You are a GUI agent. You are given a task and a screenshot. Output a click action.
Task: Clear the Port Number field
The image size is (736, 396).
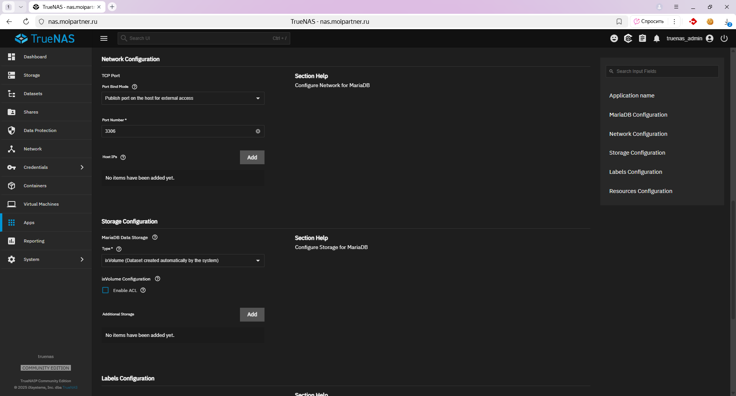(x=258, y=131)
